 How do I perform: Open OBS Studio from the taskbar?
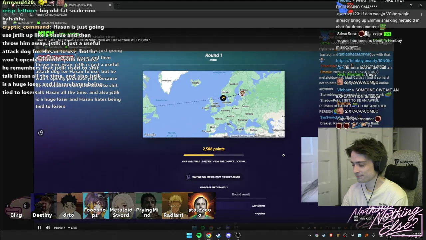(x=238, y=235)
